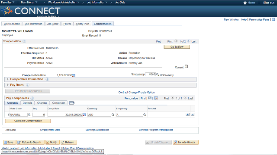277x155 pixels.
Task: Look up pay component Frequency magnifier
Action: point(145,115)
